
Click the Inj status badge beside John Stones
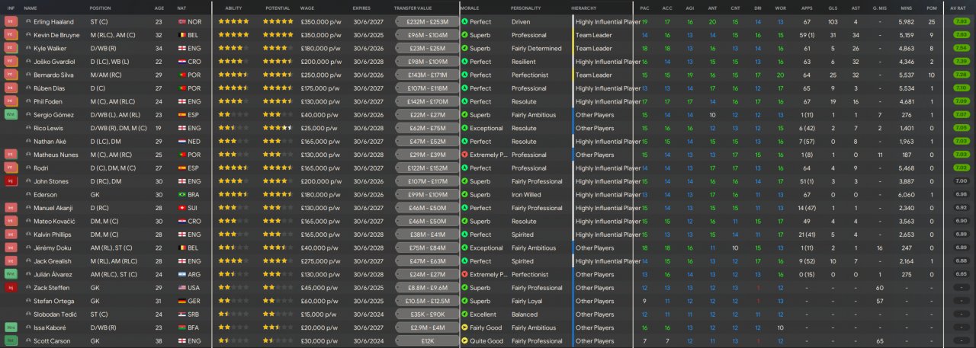[x=11, y=181]
